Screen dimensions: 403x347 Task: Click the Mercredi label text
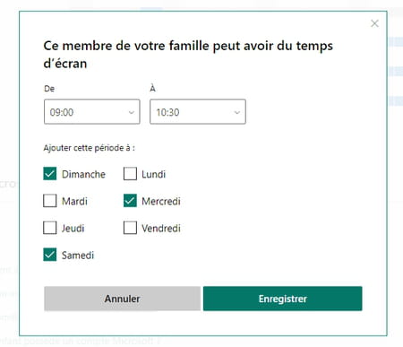(161, 201)
